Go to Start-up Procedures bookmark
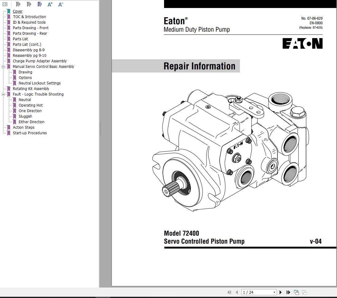Viewport: 337px width, 298px height. tap(29, 133)
